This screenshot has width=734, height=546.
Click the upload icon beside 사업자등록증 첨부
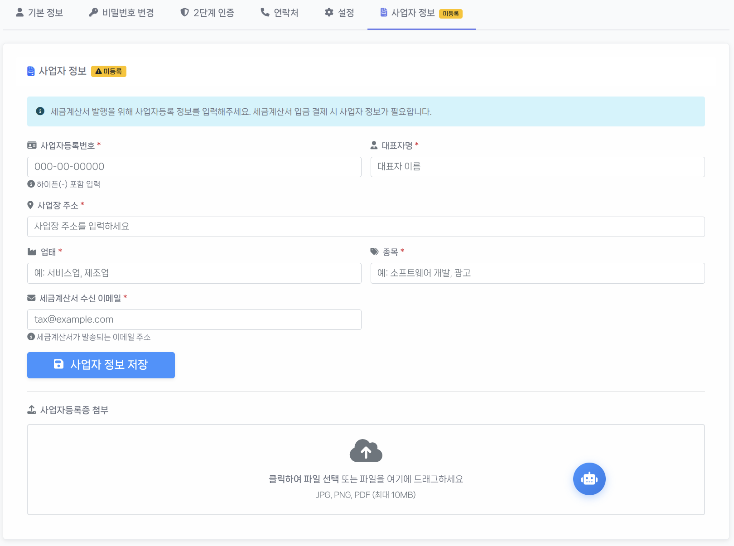pos(31,410)
